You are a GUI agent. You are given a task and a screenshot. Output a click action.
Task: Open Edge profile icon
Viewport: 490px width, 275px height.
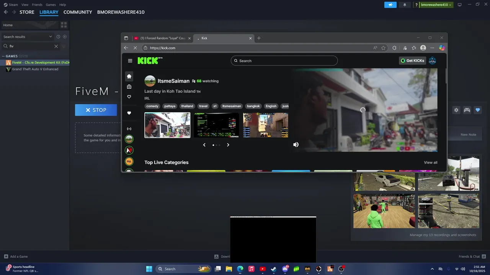pos(423,48)
